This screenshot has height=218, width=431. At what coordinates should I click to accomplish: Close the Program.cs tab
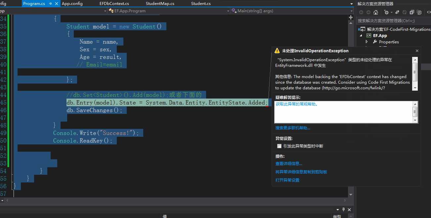click(x=56, y=4)
